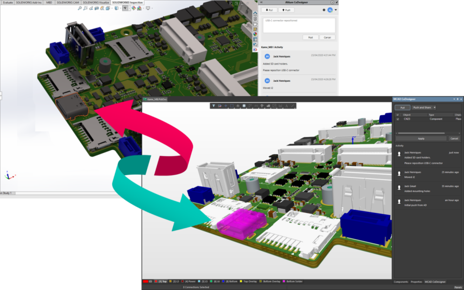
Task: Expand the View Settings dropdown arrow in SOLIDWORKS
Action: coord(152,8)
